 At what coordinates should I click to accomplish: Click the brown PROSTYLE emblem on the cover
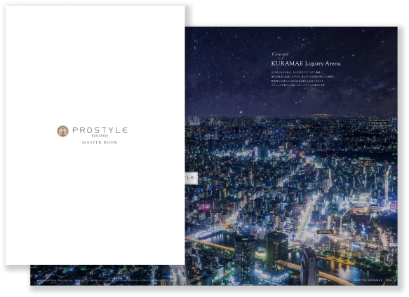pos(62,131)
